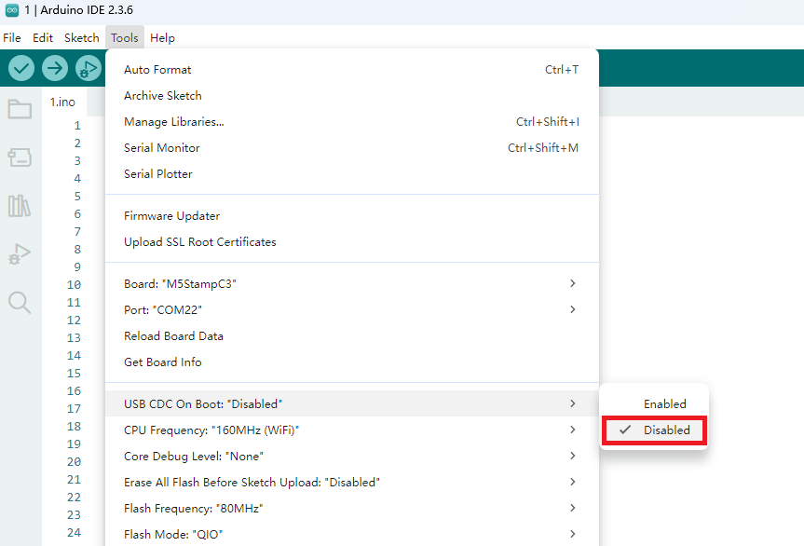Launch Firmware Updater menu entry
804x546 pixels.
[x=352, y=216]
